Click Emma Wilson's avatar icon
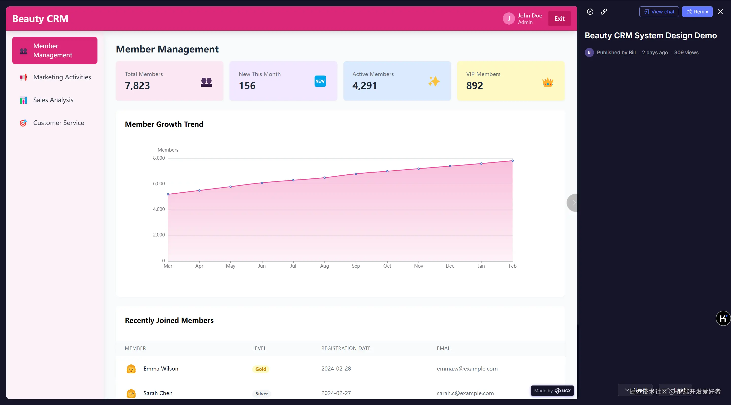The height and width of the screenshot is (405, 731). [x=131, y=369]
